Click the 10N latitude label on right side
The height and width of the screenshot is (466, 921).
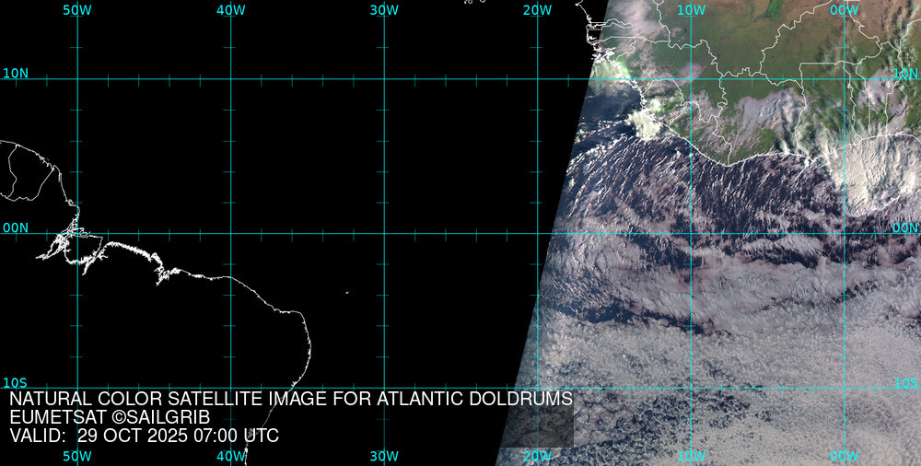905,73
